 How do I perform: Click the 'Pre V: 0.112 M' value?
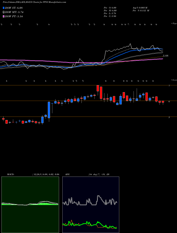click(x=141, y=11)
